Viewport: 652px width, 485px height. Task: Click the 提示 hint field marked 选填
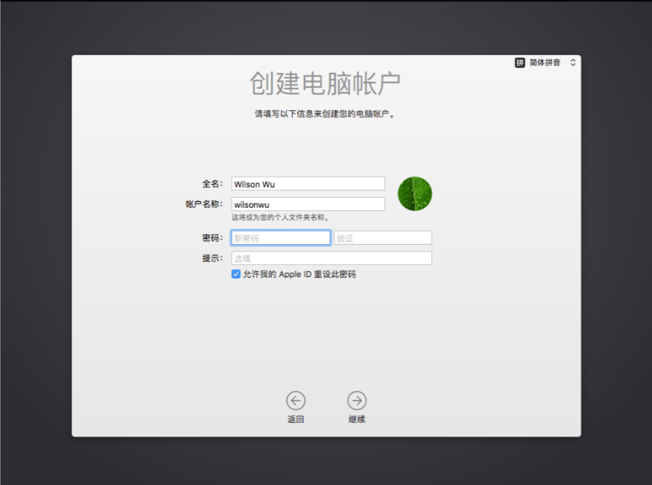click(331, 258)
